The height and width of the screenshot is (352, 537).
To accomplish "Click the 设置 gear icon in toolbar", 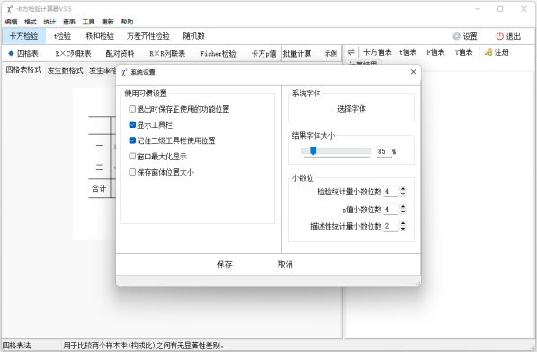I will click(456, 36).
